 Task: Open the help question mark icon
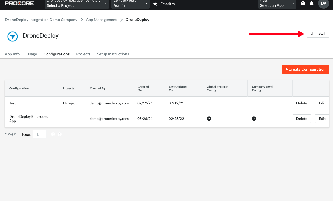pos(303,3)
